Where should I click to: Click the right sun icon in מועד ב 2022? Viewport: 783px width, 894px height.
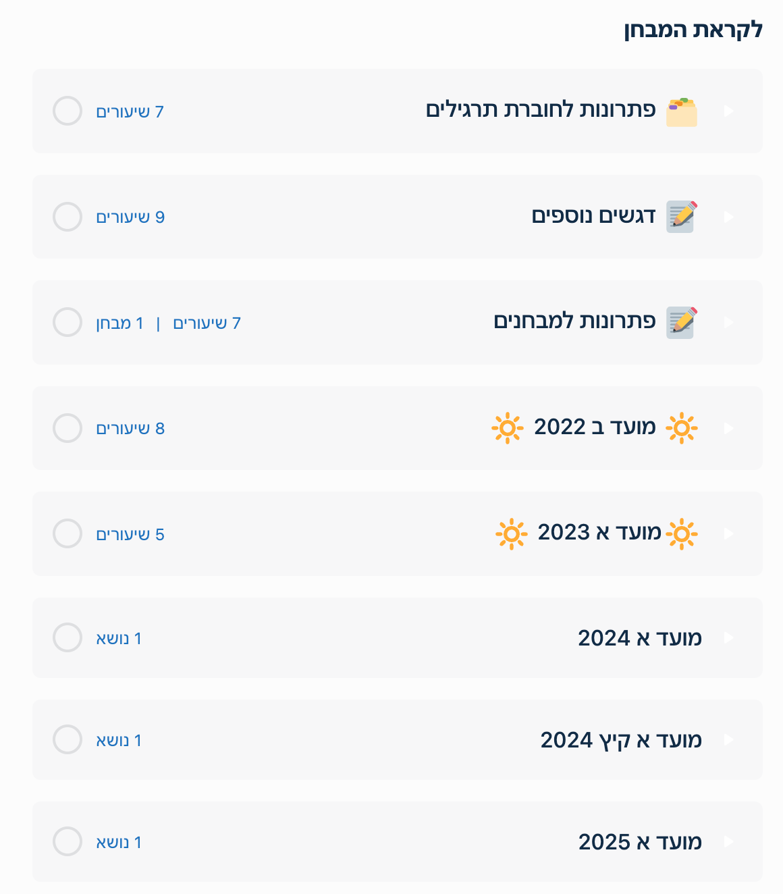coord(682,428)
